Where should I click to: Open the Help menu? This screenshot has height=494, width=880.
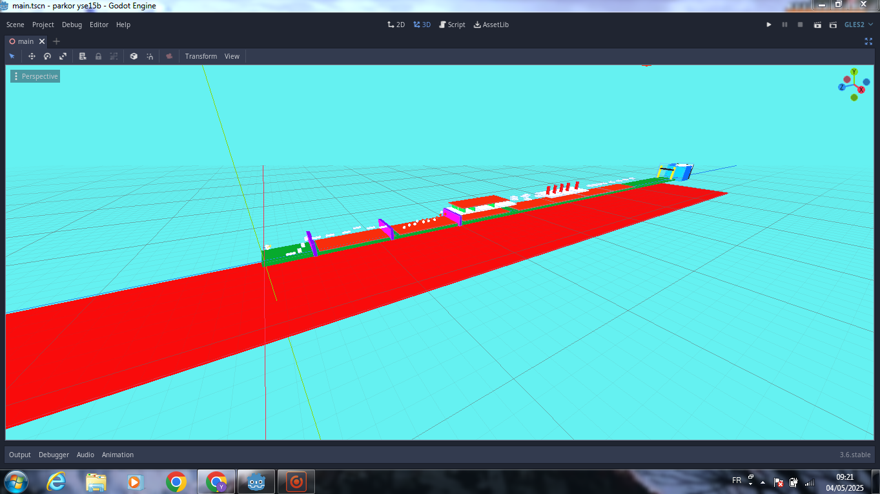123,25
